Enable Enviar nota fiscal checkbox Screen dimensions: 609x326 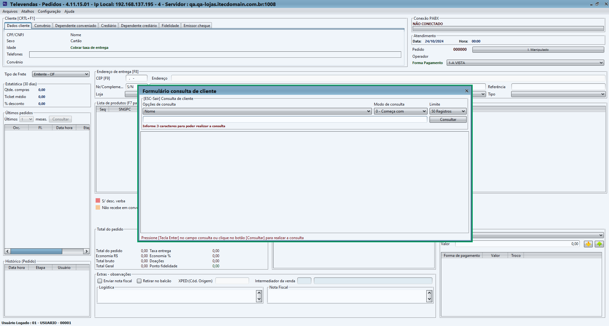(100, 281)
